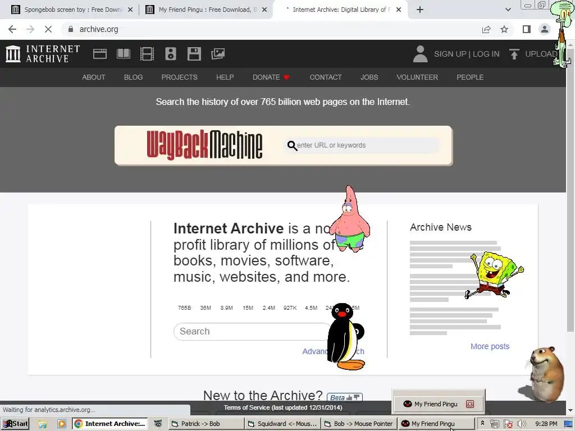Open the More posts link
Viewport: 575px width, 431px height.
pyautogui.click(x=490, y=346)
